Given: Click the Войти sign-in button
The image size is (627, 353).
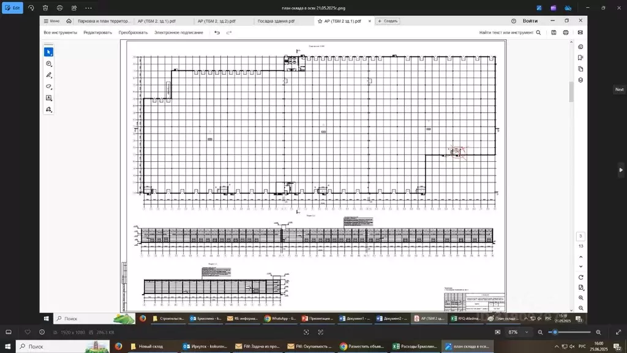Looking at the screenshot, I should (x=530, y=21).
